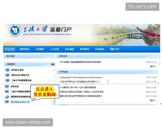Open the 求索学堂 quick link
This screenshot has height=129, width=162.
15,87
